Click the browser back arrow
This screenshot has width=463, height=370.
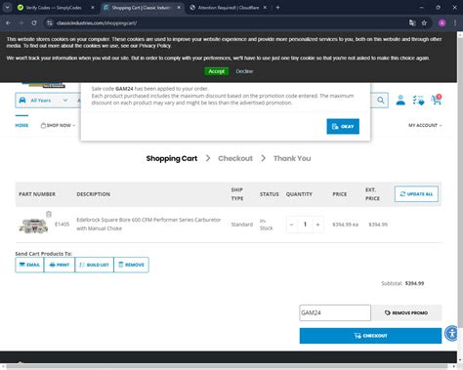tap(8, 23)
